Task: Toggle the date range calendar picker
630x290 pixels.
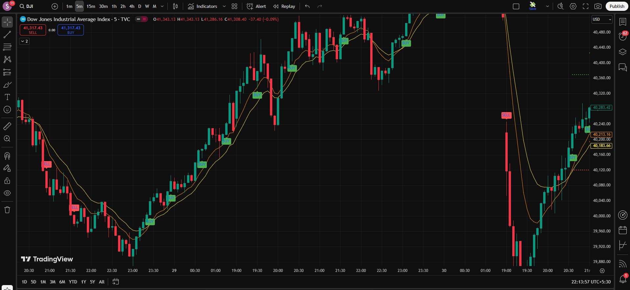Action: coord(115,282)
